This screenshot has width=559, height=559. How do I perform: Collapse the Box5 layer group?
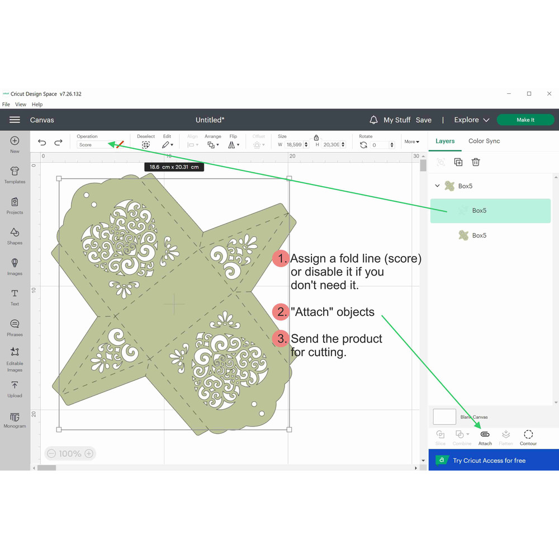click(x=437, y=186)
